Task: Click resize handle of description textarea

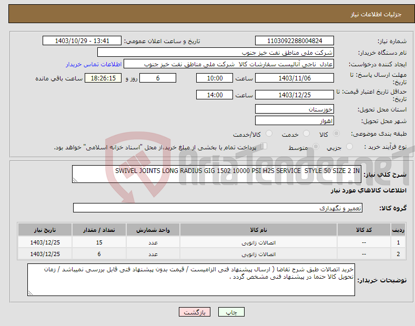Action: click(x=75, y=180)
